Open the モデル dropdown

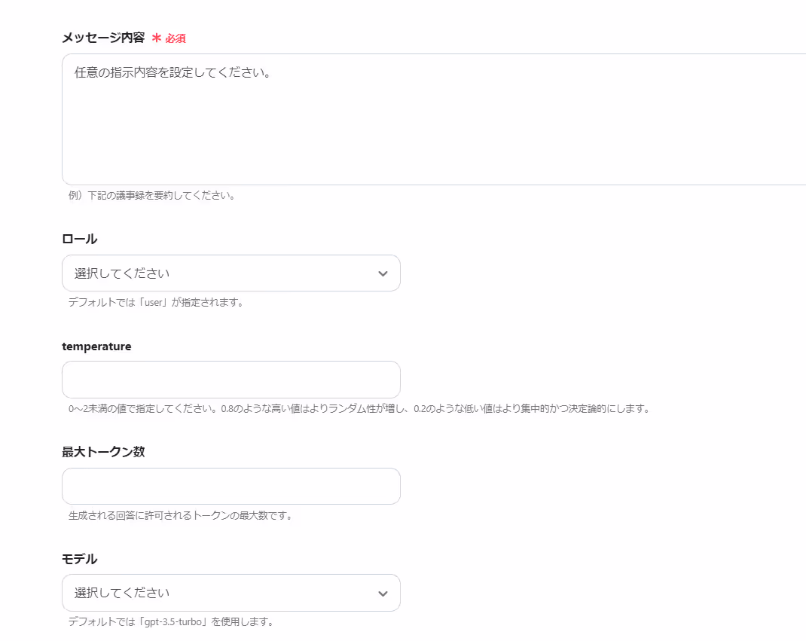231,594
